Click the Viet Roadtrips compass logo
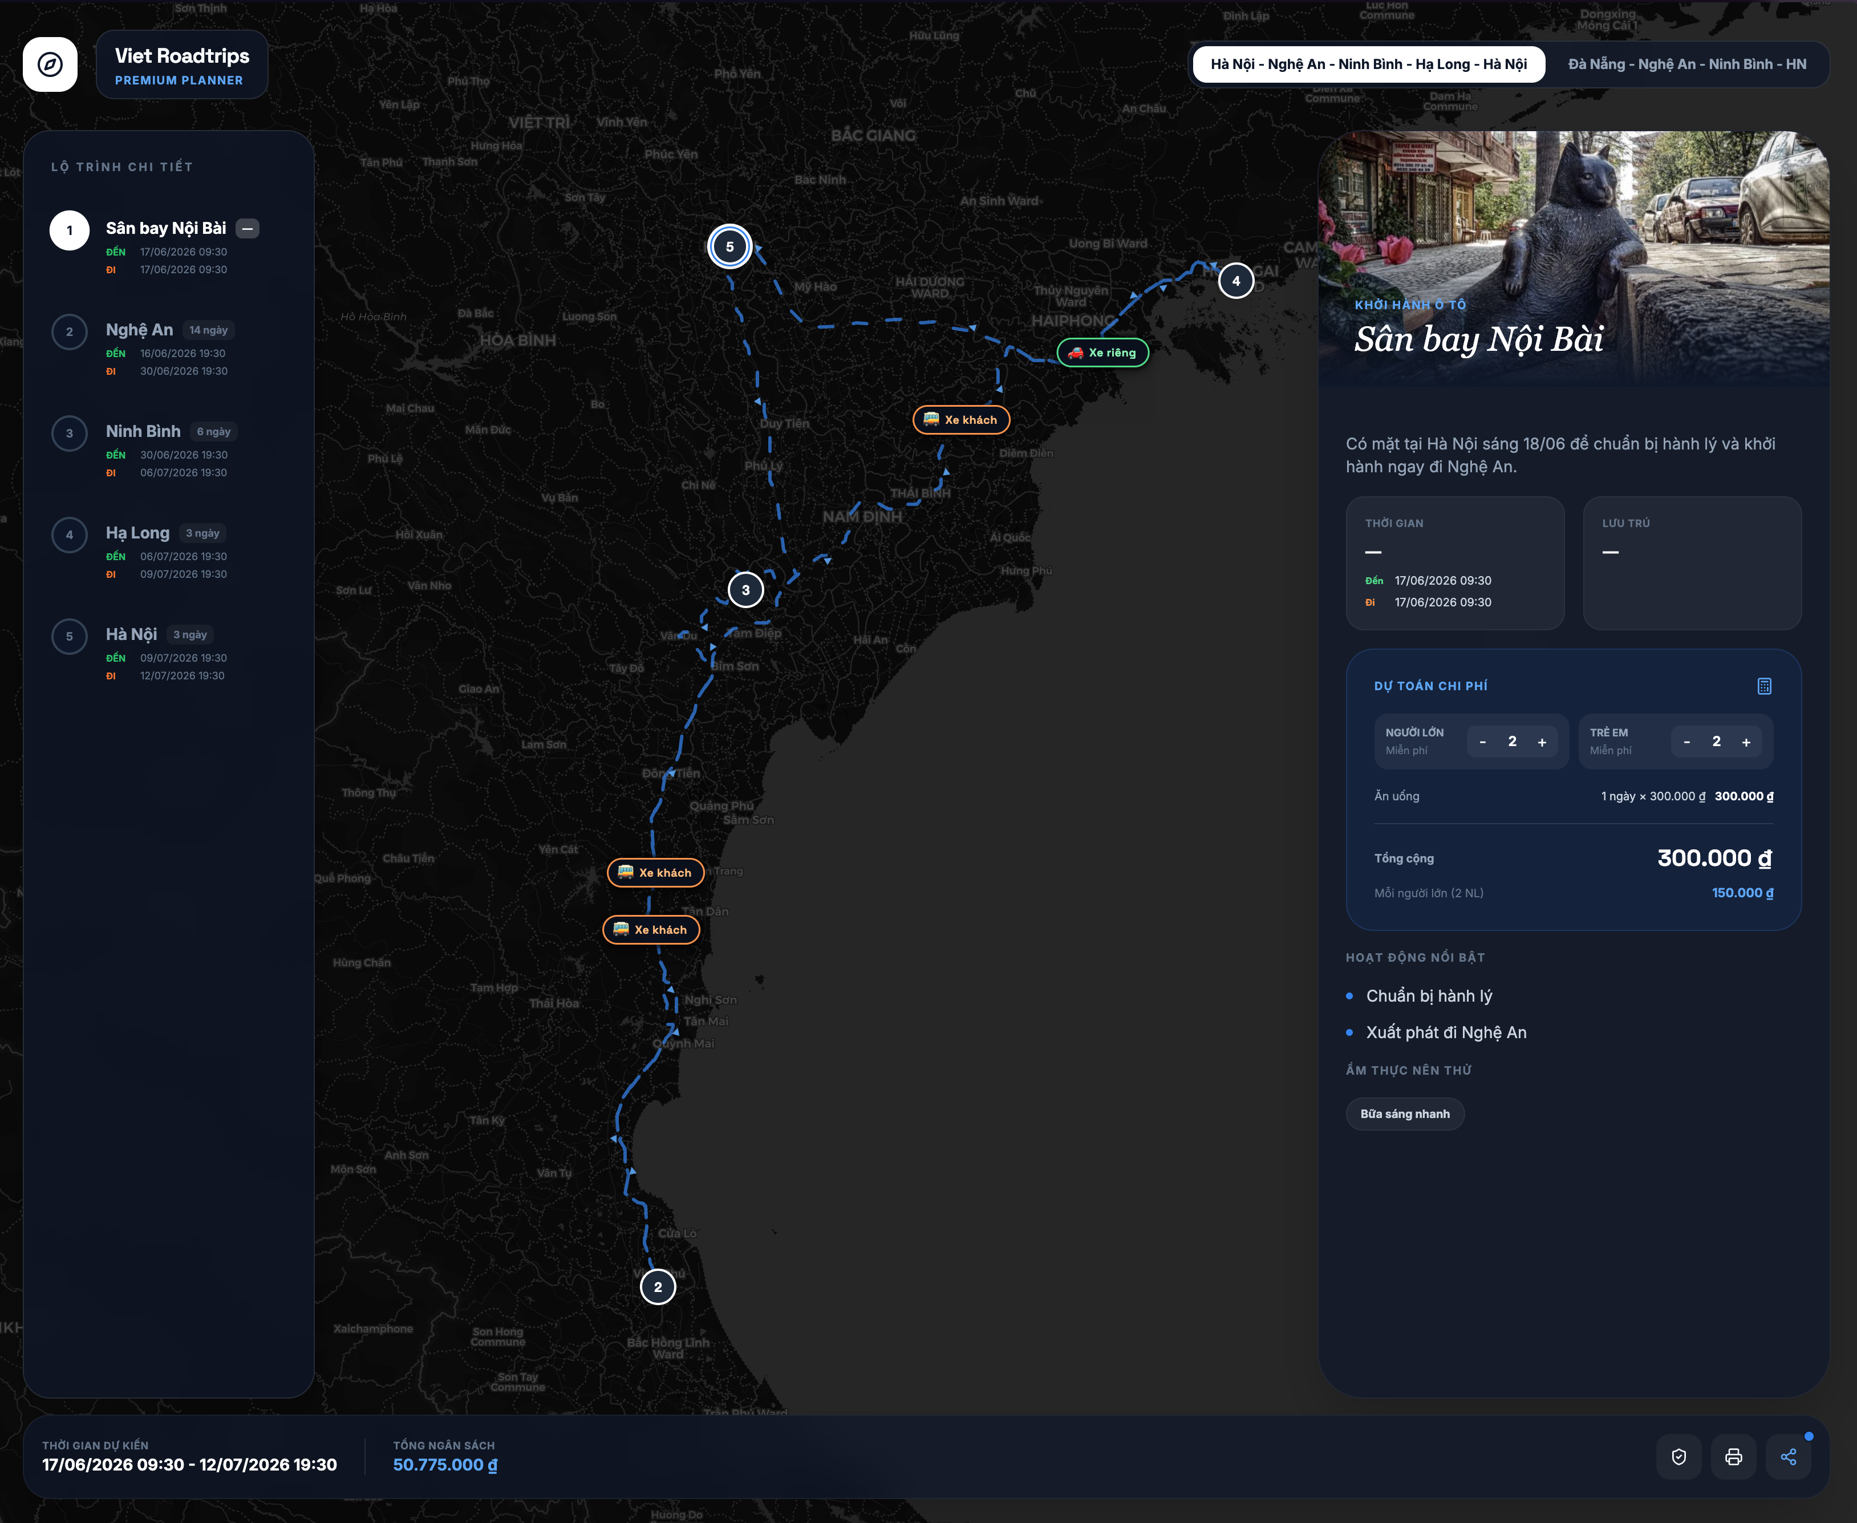The image size is (1857, 1523). [x=50, y=64]
